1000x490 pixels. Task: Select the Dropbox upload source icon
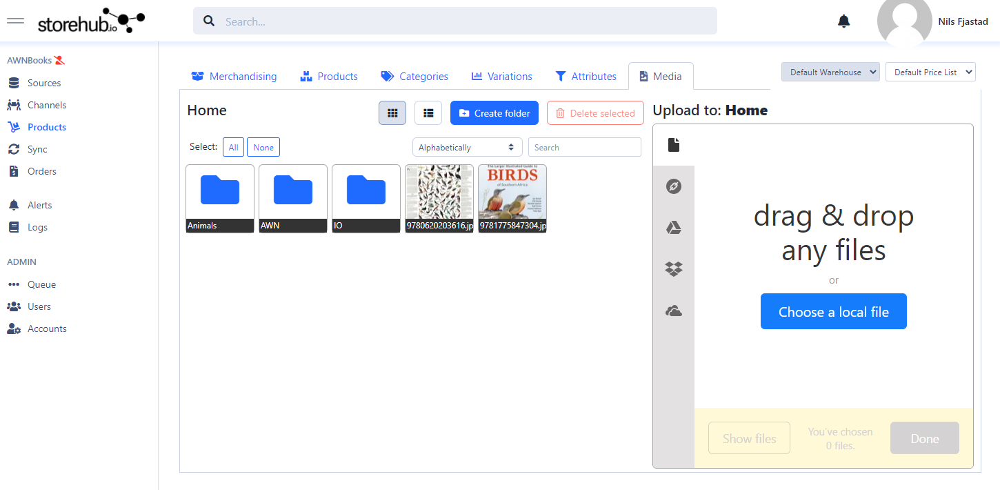click(674, 269)
